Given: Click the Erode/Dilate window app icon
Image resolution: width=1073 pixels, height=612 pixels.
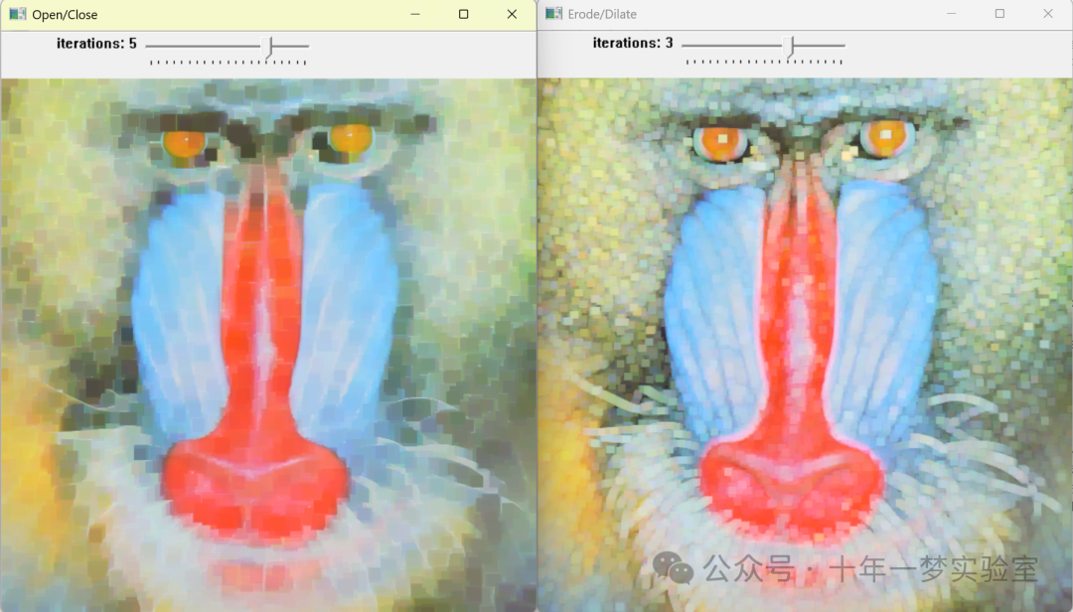Looking at the screenshot, I should [553, 14].
